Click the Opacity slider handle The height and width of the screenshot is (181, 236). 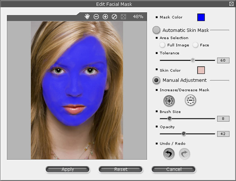point(184,134)
